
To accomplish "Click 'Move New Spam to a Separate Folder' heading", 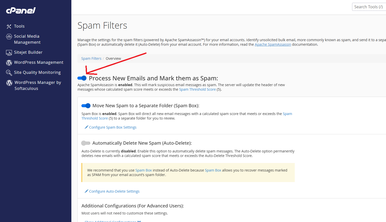I will [x=146, y=106].
